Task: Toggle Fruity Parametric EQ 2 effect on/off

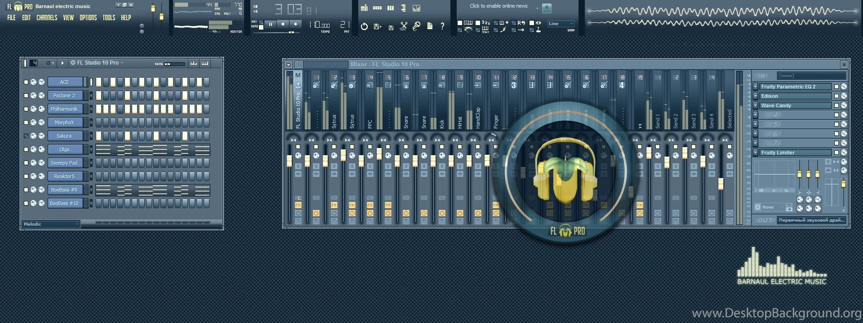Action: pyautogui.click(x=836, y=87)
